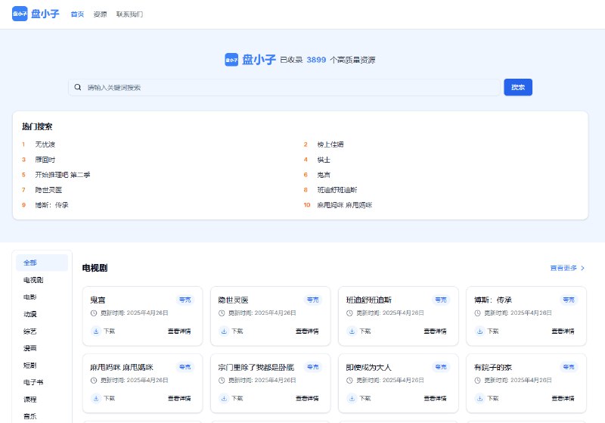Click the download icon on the 隐世灵医 card

[225, 331]
